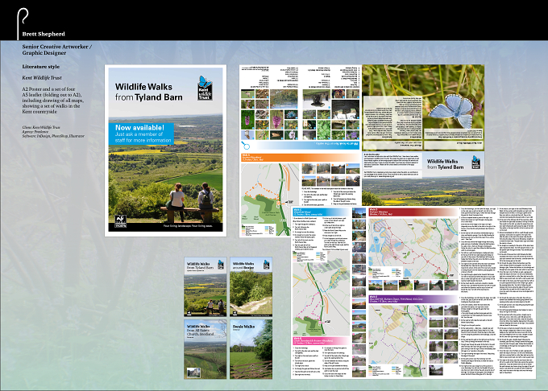Screen dimensions: 548x391
Task: Click the Kent Wildlife Trust butterfly logo on poster
Action: point(205,88)
